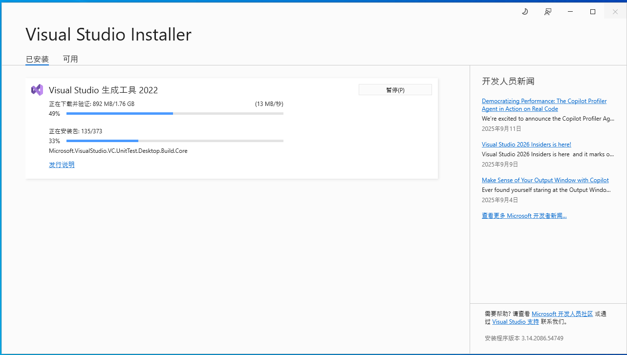Maximize the installer window
The width and height of the screenshot is (627, 355).
(593, 12)
